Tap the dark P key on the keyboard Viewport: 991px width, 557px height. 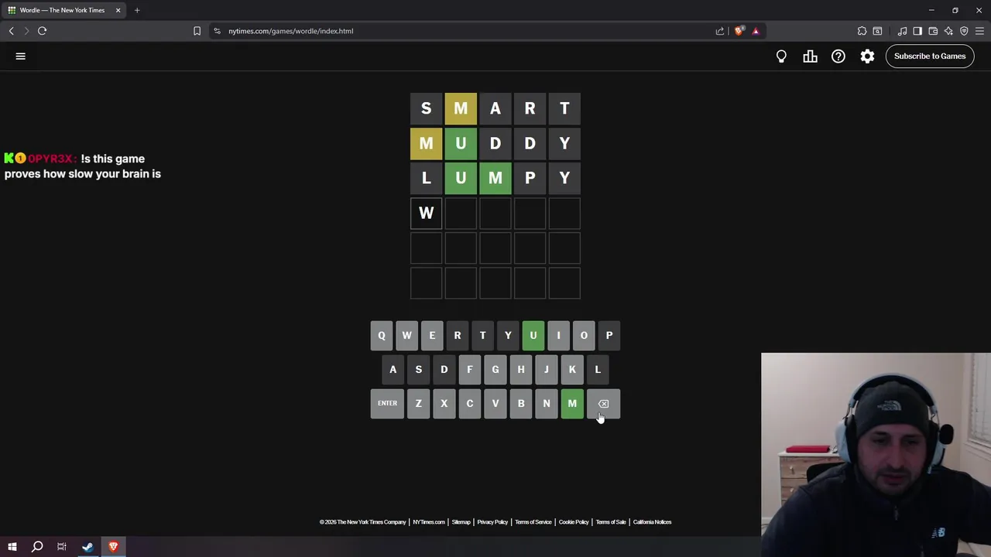(609, 336)
